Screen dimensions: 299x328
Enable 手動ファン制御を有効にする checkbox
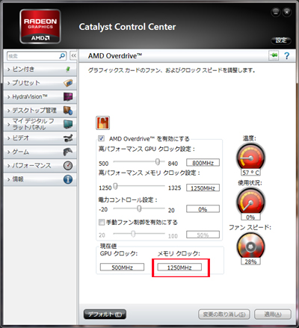(x=102, y=222)
